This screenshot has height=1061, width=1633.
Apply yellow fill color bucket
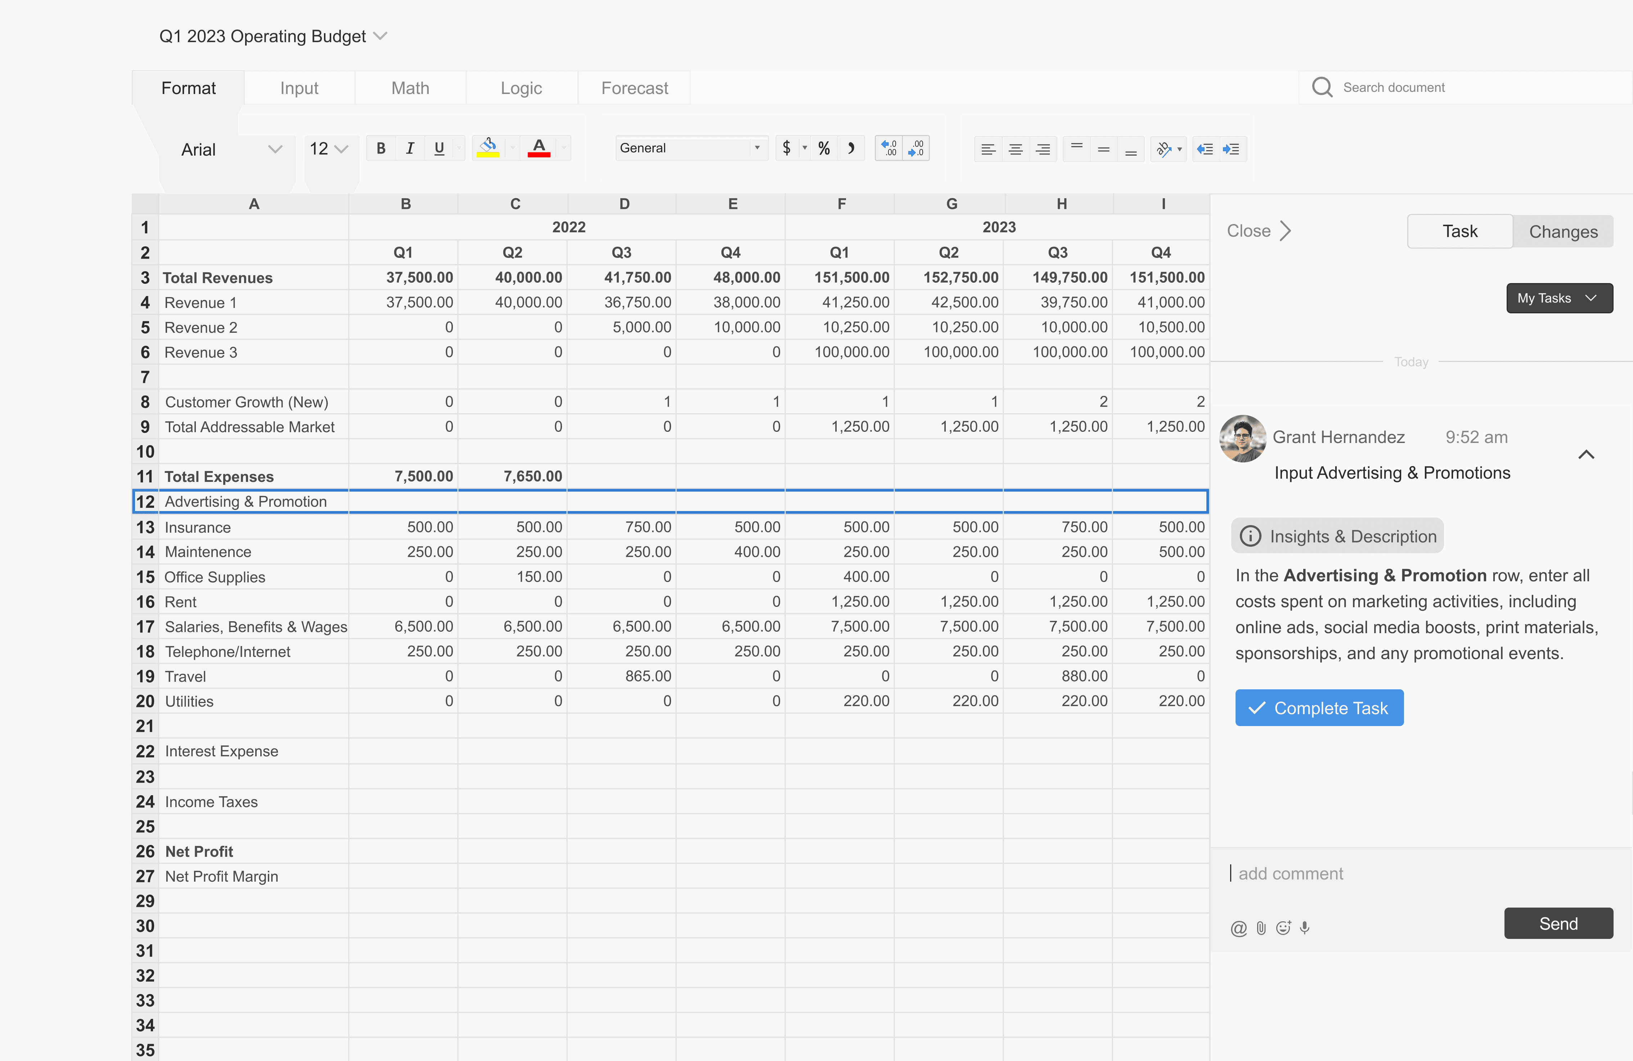488,148
